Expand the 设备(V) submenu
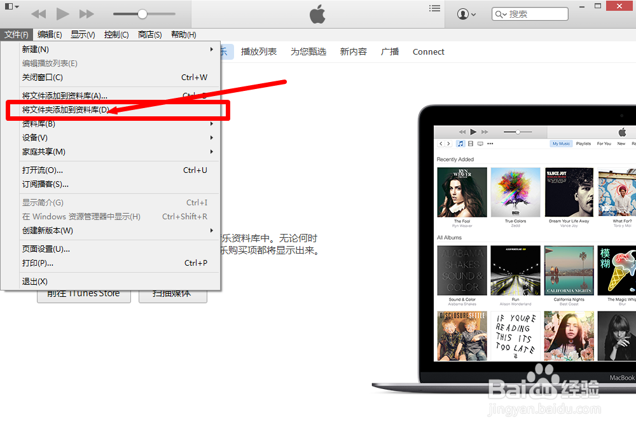This screenshot has width=636, height=431. (x=34, y=137)
